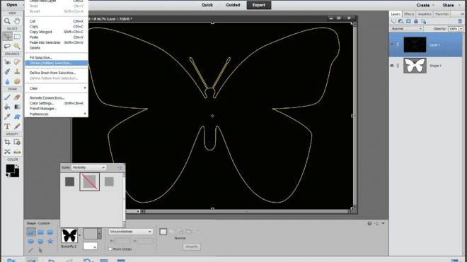
Task: Select the Content-Aware Move tool
Action: click(7, 152)
